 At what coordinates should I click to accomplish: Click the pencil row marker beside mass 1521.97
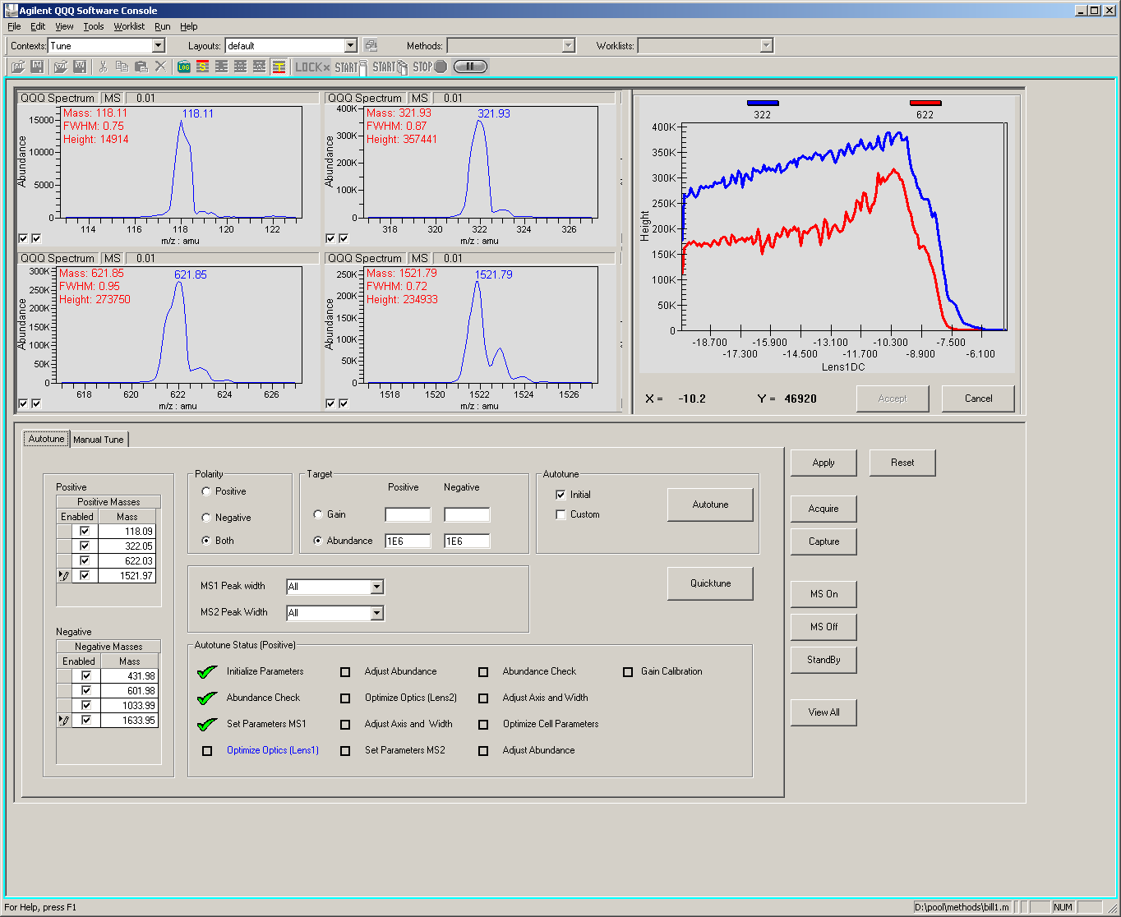pos(64,576)
